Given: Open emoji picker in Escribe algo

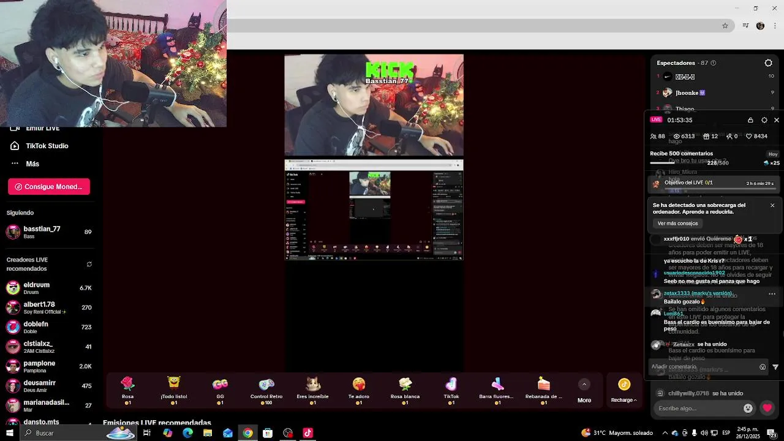Looking at the screenshot, I should 748,409.
